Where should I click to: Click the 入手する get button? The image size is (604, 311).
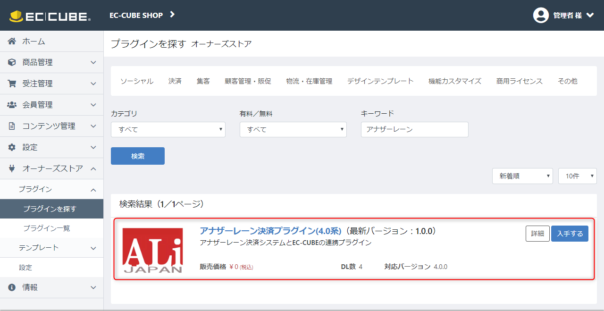(x=570, y=234)
